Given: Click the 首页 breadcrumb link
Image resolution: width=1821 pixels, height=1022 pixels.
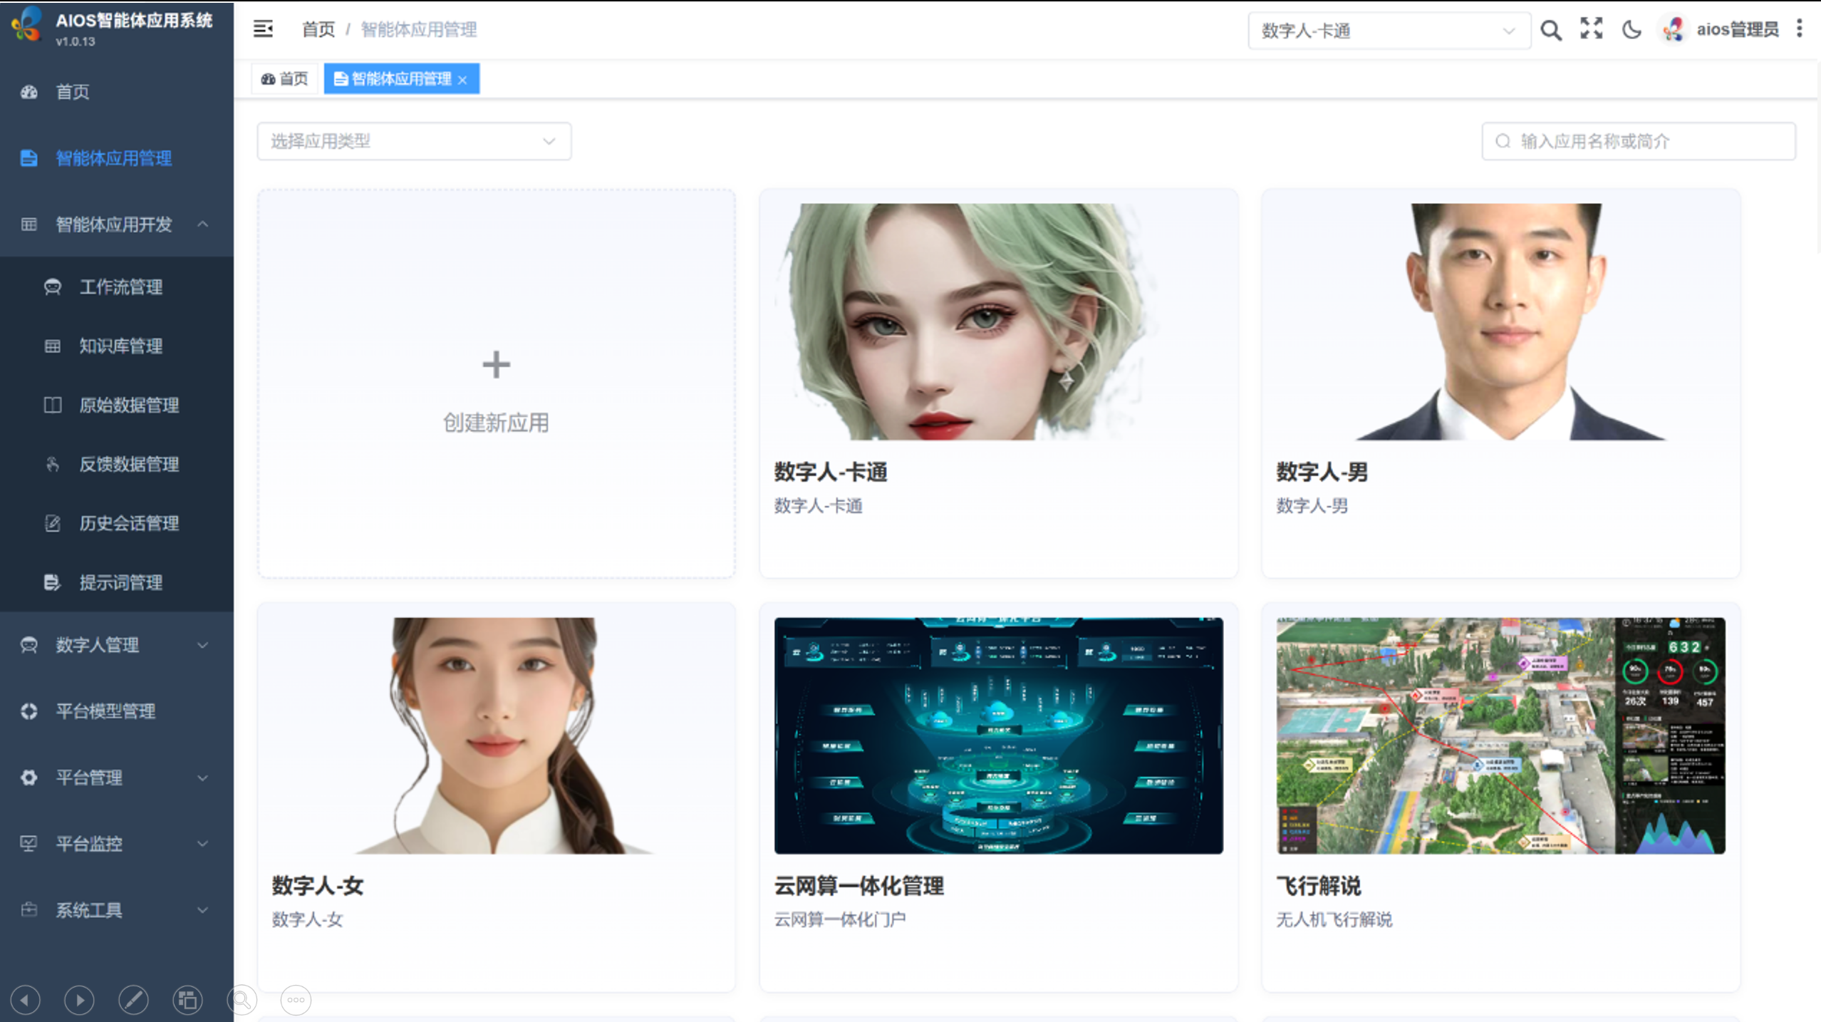Looking at the screenshot, I should [x=318, y=29].
